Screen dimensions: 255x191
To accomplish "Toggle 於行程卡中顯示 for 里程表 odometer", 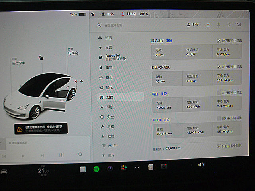I will pyautogui.click(x=219, y=146).
